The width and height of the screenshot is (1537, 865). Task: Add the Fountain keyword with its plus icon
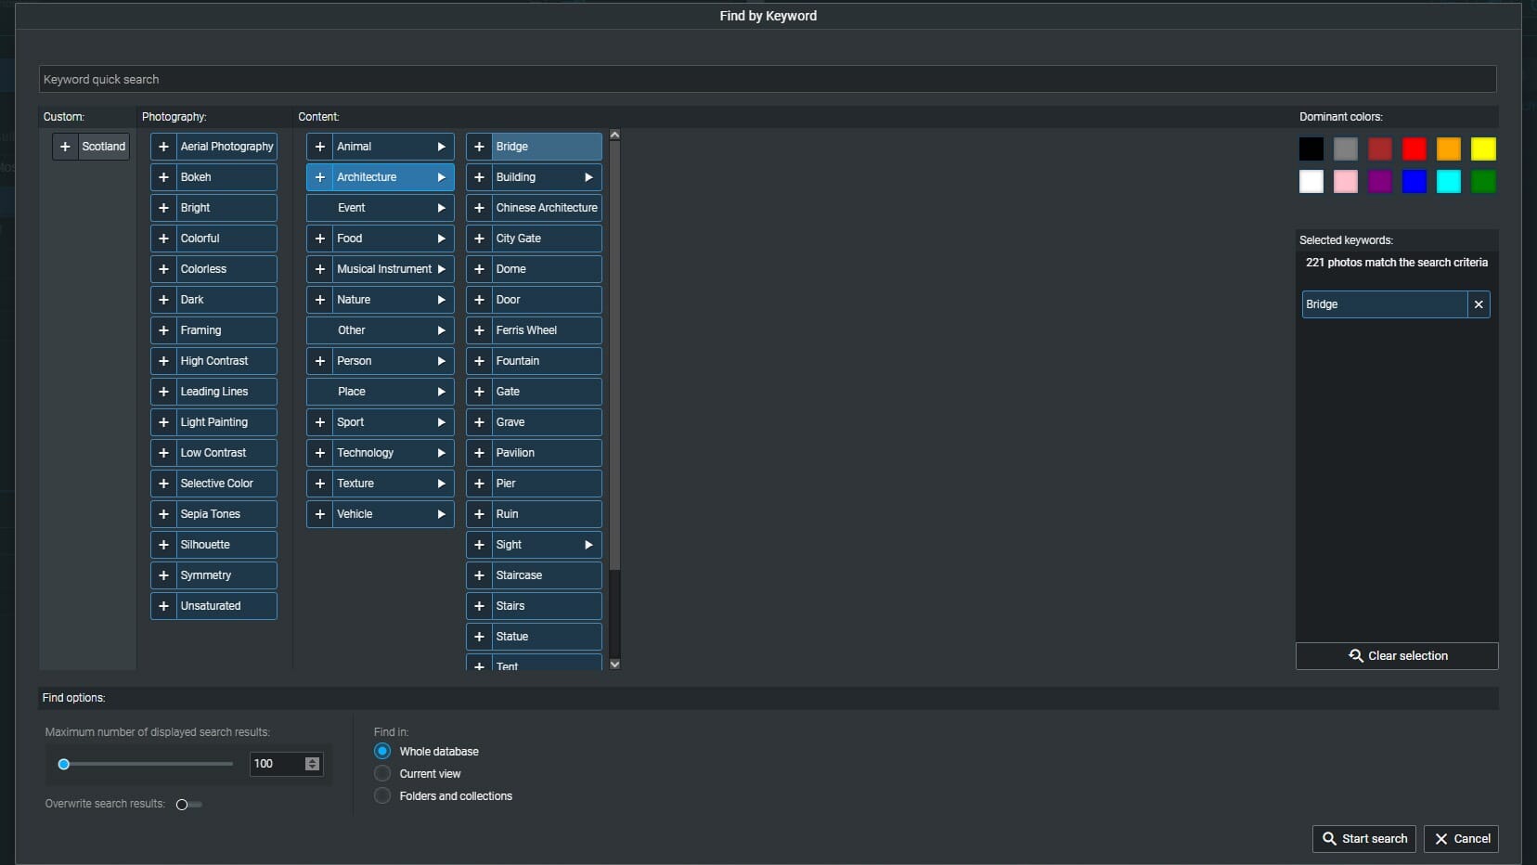coord(479,361)
